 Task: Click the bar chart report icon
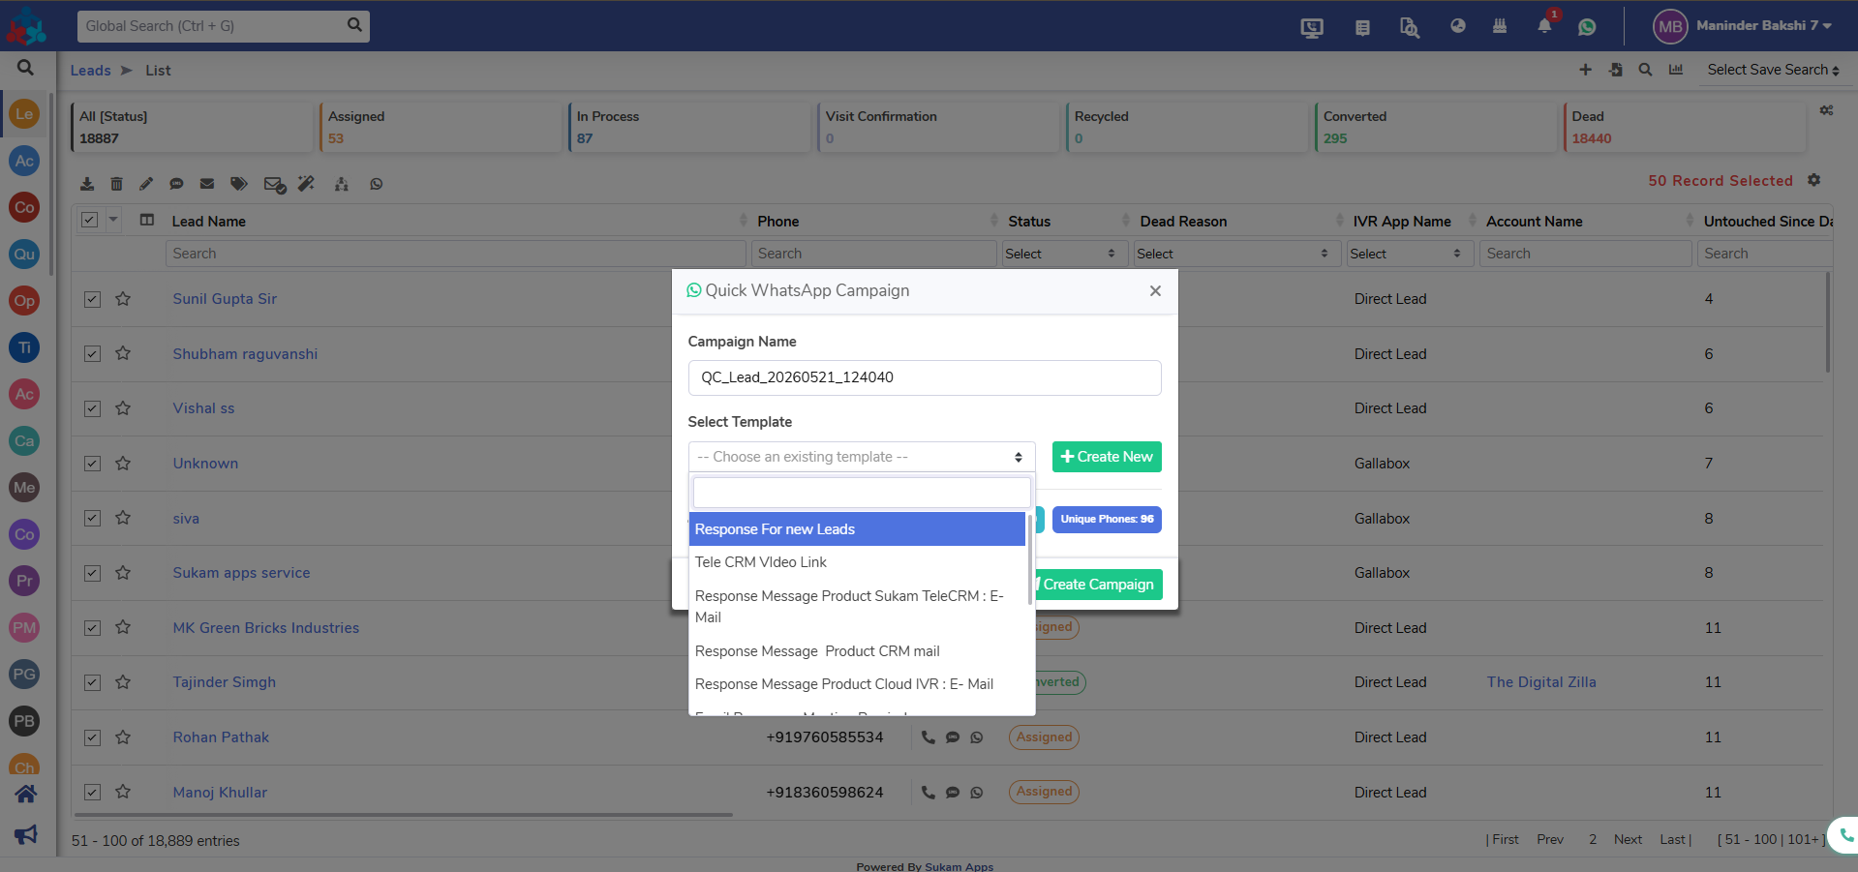click(x=1676, y=70)
